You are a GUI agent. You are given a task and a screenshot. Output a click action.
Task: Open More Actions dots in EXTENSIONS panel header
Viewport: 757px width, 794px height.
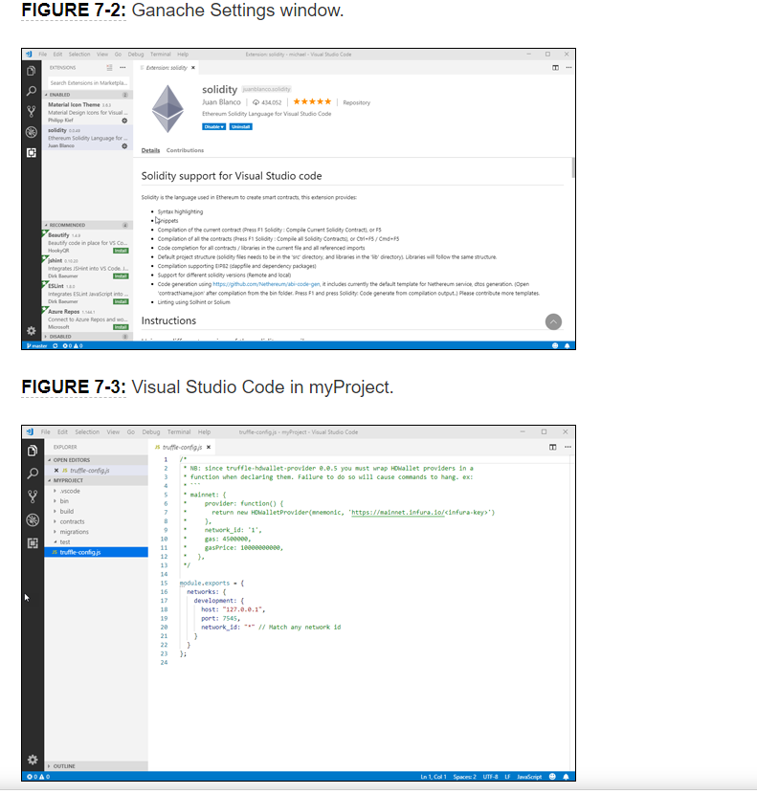point(122,67)
